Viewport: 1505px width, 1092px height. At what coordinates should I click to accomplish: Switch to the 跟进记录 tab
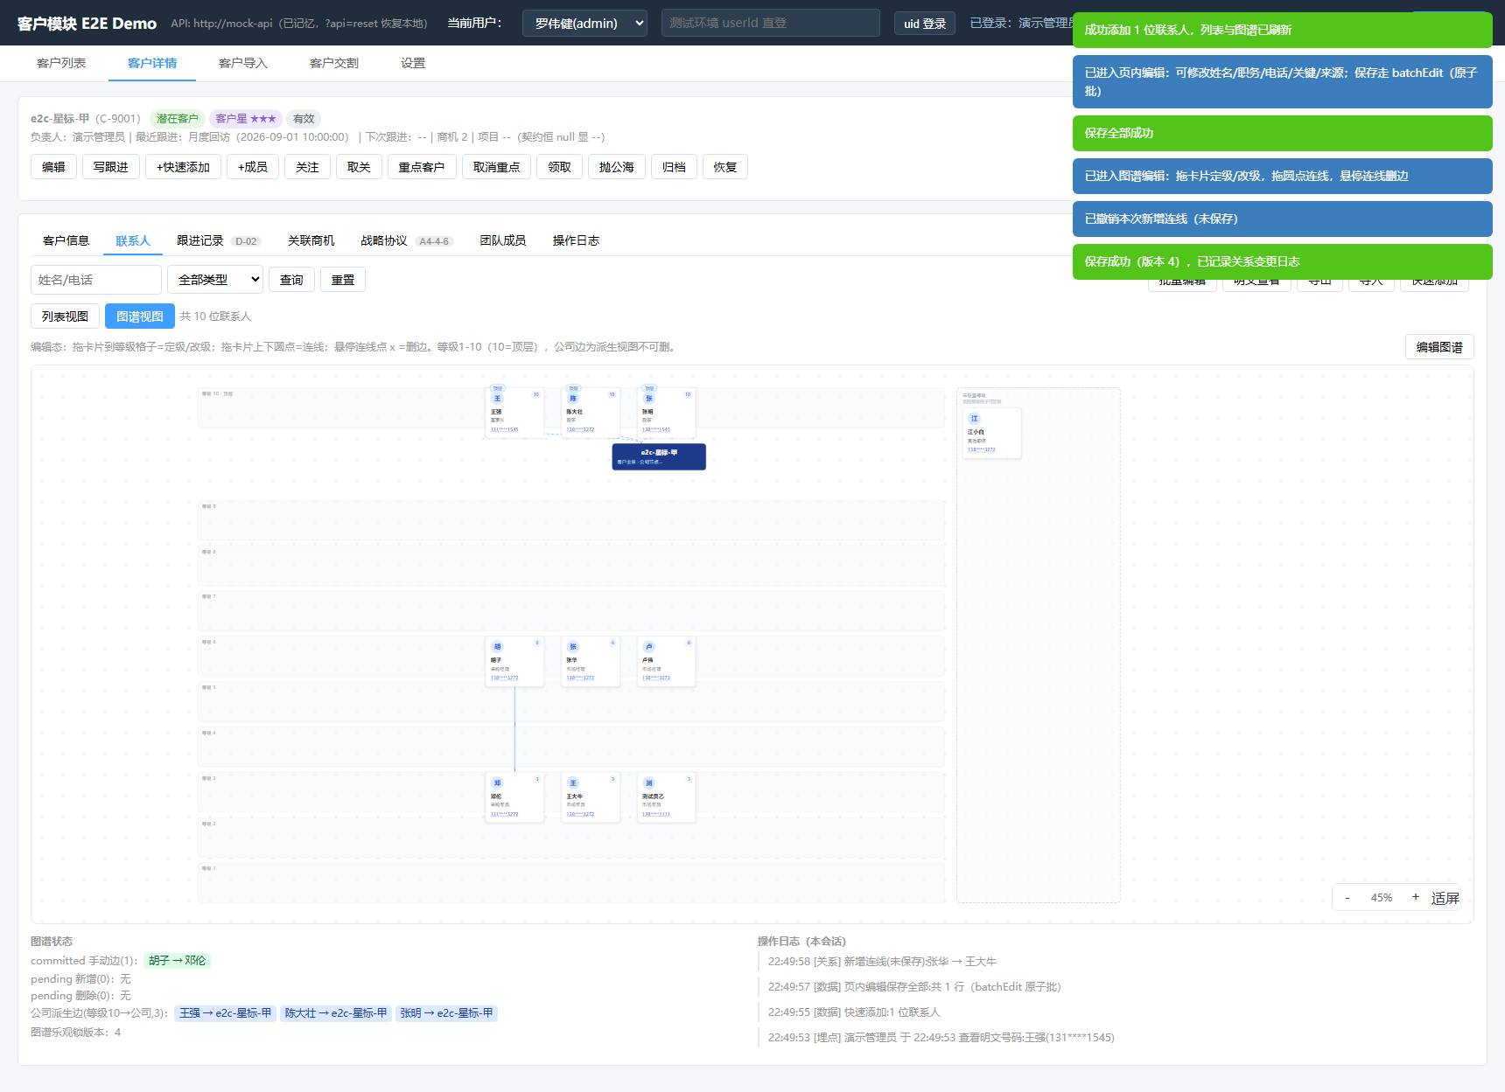200,240
